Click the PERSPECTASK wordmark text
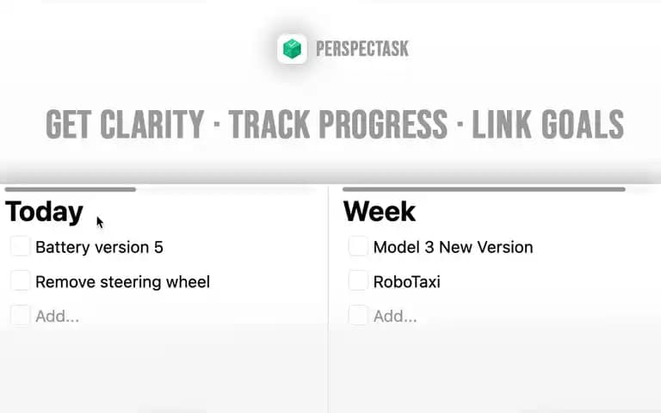 (x=362, y=49)
